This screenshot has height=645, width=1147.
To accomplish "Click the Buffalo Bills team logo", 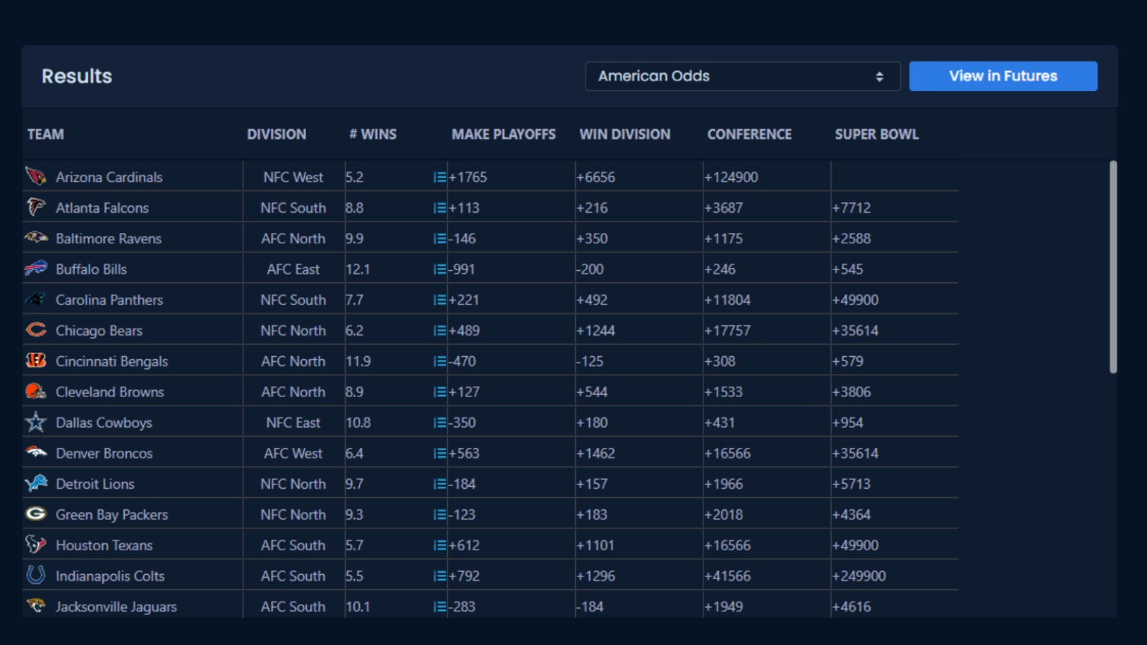I will [35, 269].
